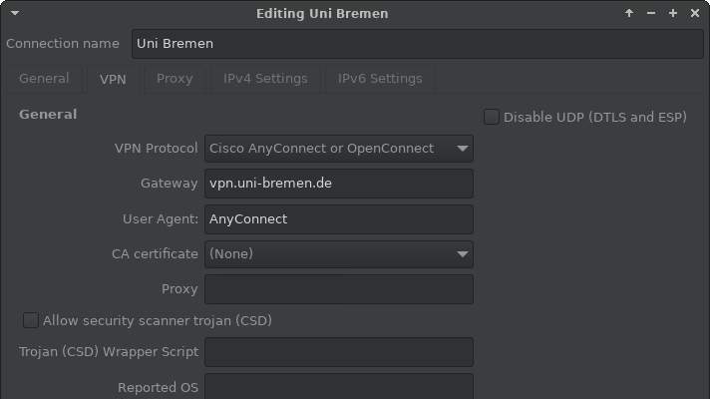The image size is (710, 399).
Task: Click into the User Agent field
Action: 338,218
